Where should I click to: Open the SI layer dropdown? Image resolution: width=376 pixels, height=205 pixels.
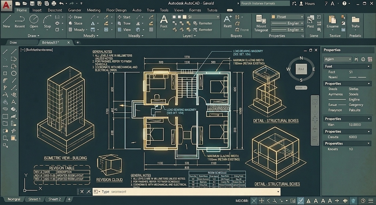coord(195,17)
